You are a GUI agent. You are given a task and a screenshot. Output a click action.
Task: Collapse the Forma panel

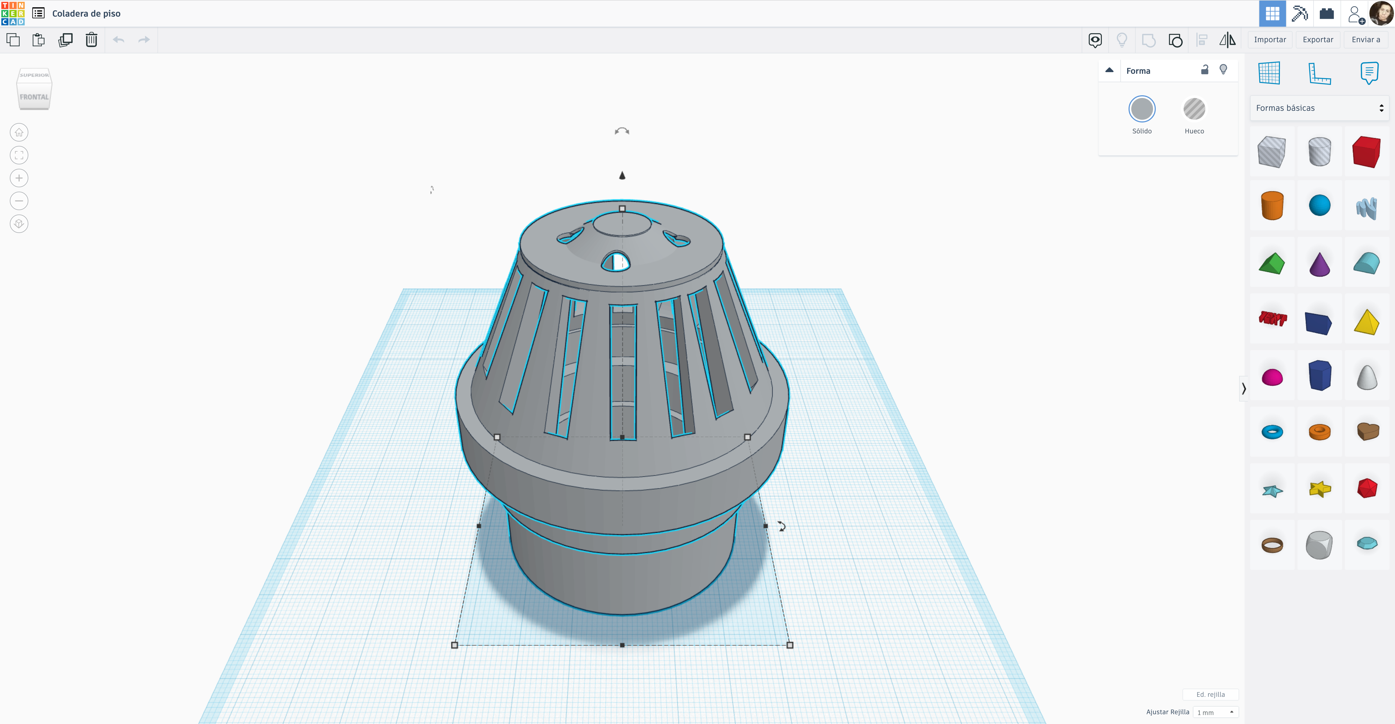(x=1109, y=70)
